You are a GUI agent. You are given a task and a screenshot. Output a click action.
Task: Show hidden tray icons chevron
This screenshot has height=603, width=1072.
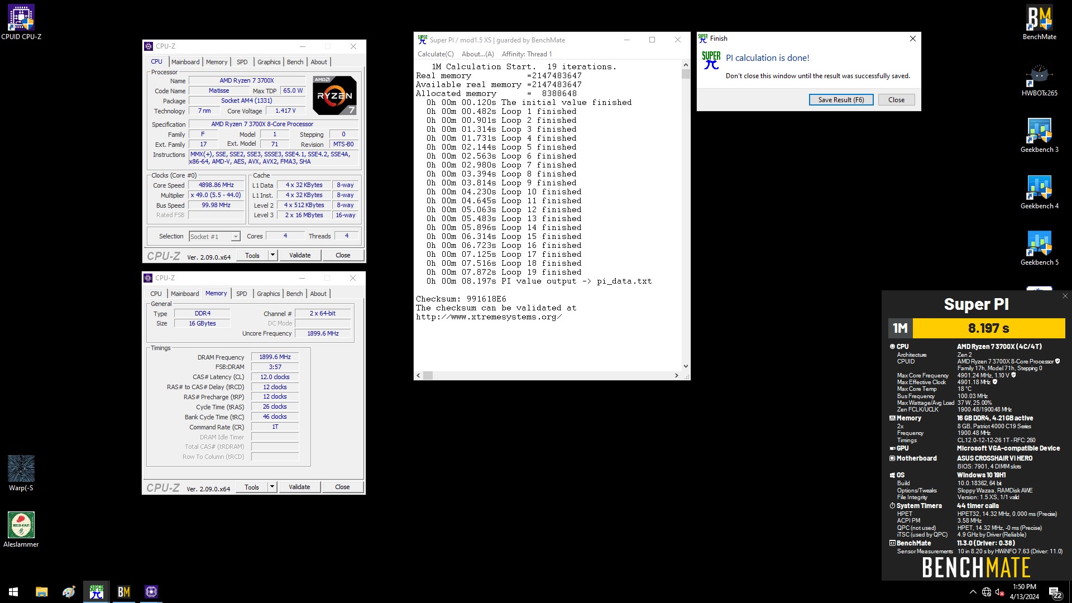[973, 592]
